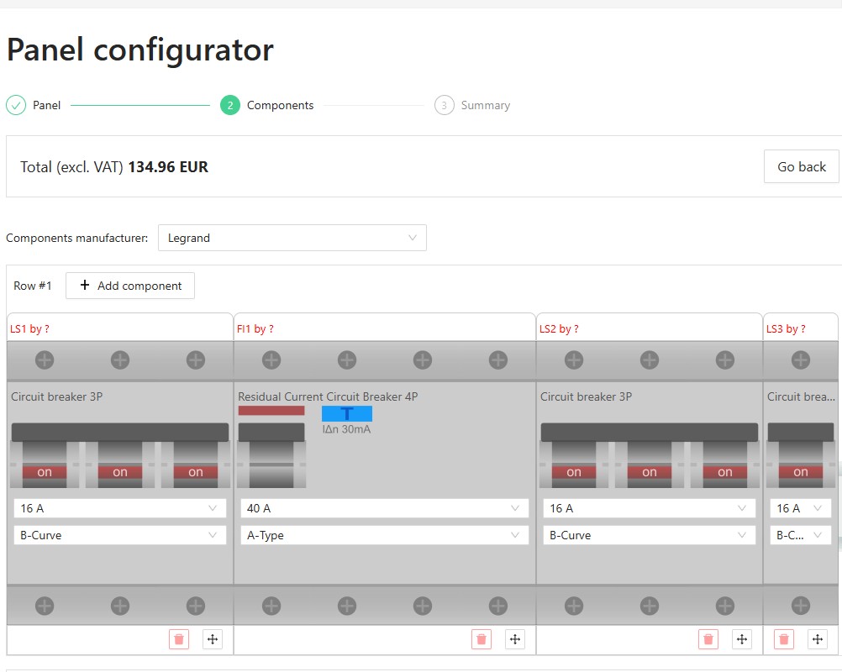The height and width of the screenshot is (672, 842).
Task: Click first top terminal plus on FI1
Action: [271, 360]
